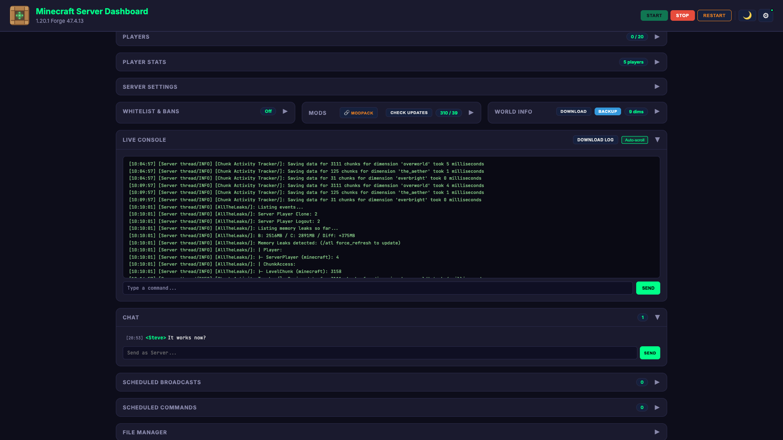Toggle the whitelist Off badge
Image resolution: width=783 pixels, height=440 pixels.
pyautogui.click(x=268, y=111)
